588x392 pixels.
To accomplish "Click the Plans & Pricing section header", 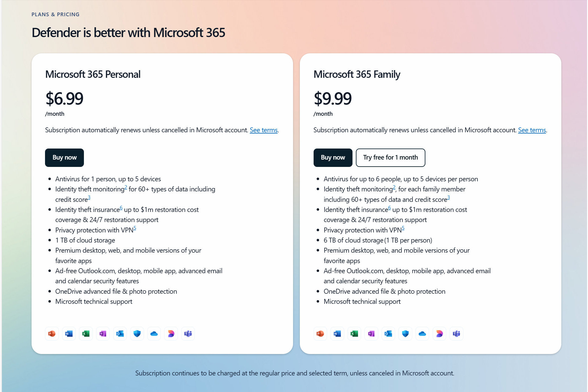I will (x=55, y=14).
